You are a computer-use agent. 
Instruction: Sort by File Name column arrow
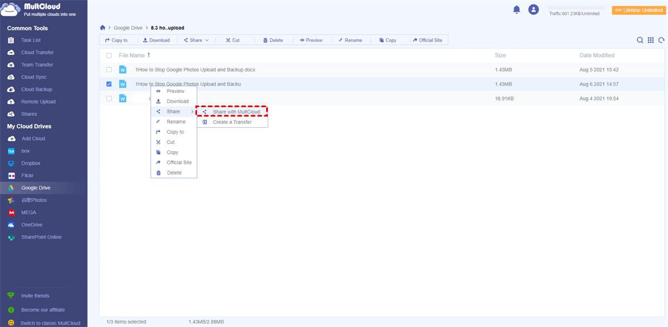(x=149, y=56)
